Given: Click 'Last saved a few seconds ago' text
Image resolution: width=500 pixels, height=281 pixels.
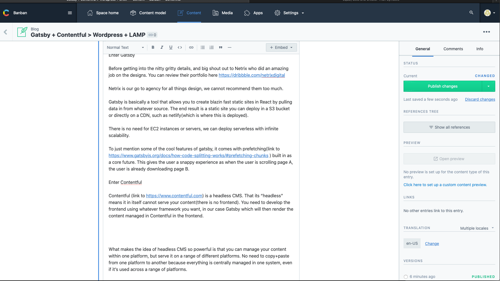Looking at the screenshot, I should [430, 99].
